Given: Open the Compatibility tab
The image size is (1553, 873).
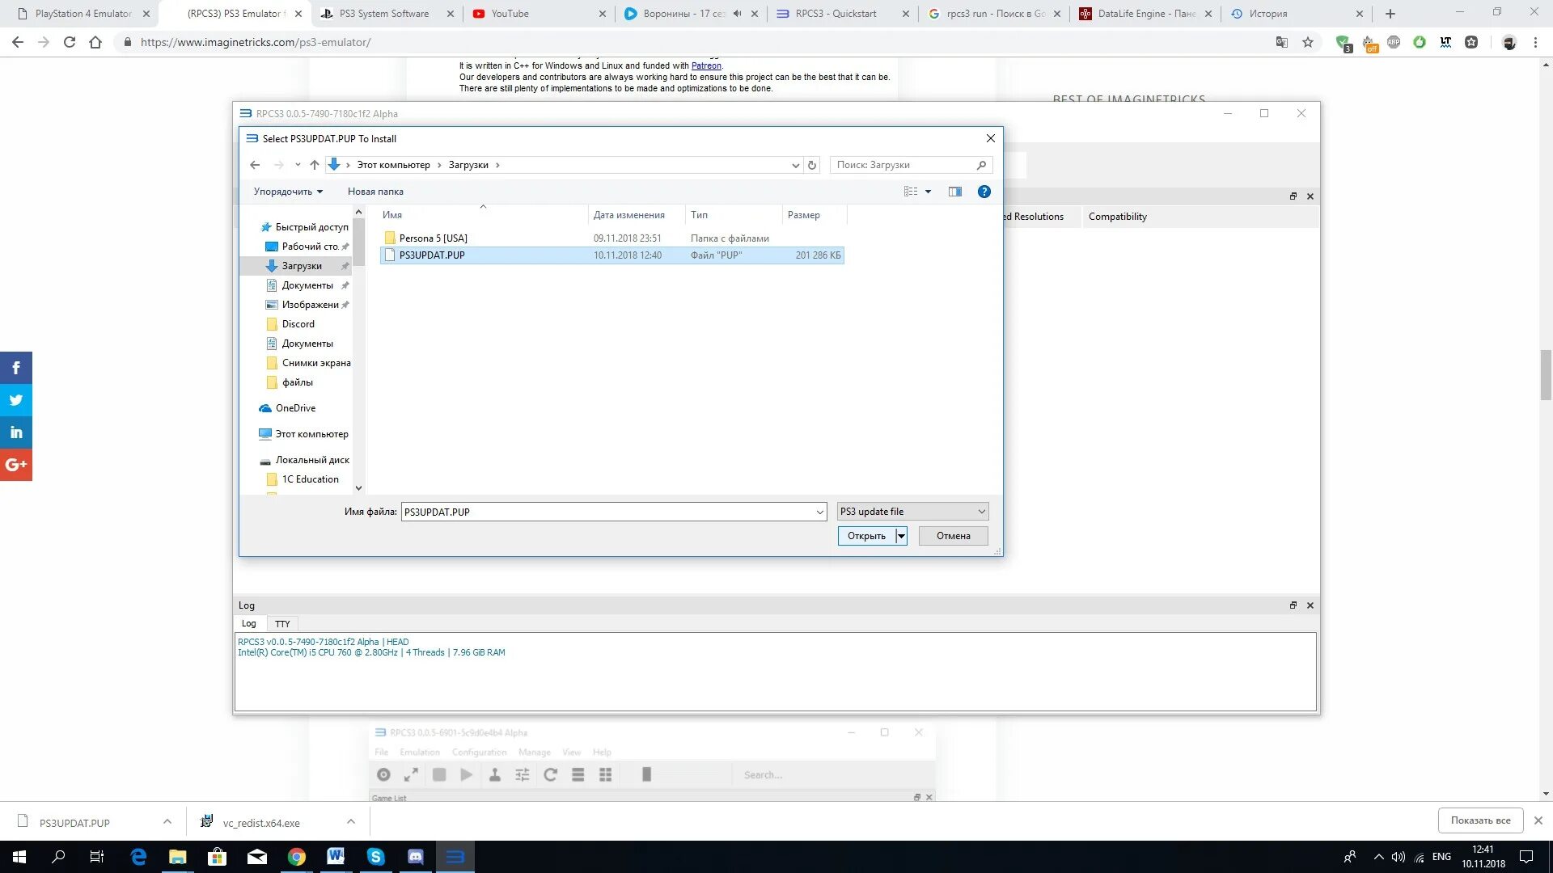Looking at the screenshot, I should click(x=1117, y=217).
